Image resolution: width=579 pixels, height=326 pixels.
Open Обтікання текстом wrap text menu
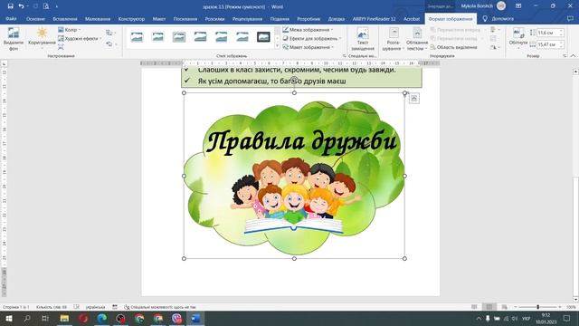(x=417, y=40)
